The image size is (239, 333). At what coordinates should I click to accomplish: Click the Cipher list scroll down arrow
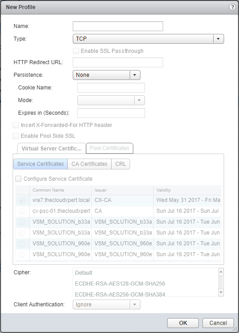[221, 292]
